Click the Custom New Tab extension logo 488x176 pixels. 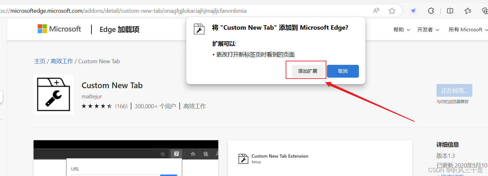point(53,94)
